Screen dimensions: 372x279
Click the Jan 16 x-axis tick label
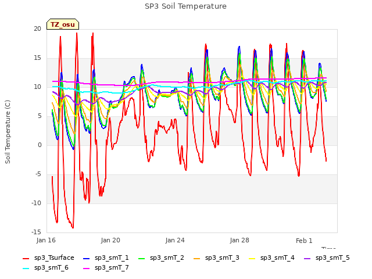(x=46, y=240)
